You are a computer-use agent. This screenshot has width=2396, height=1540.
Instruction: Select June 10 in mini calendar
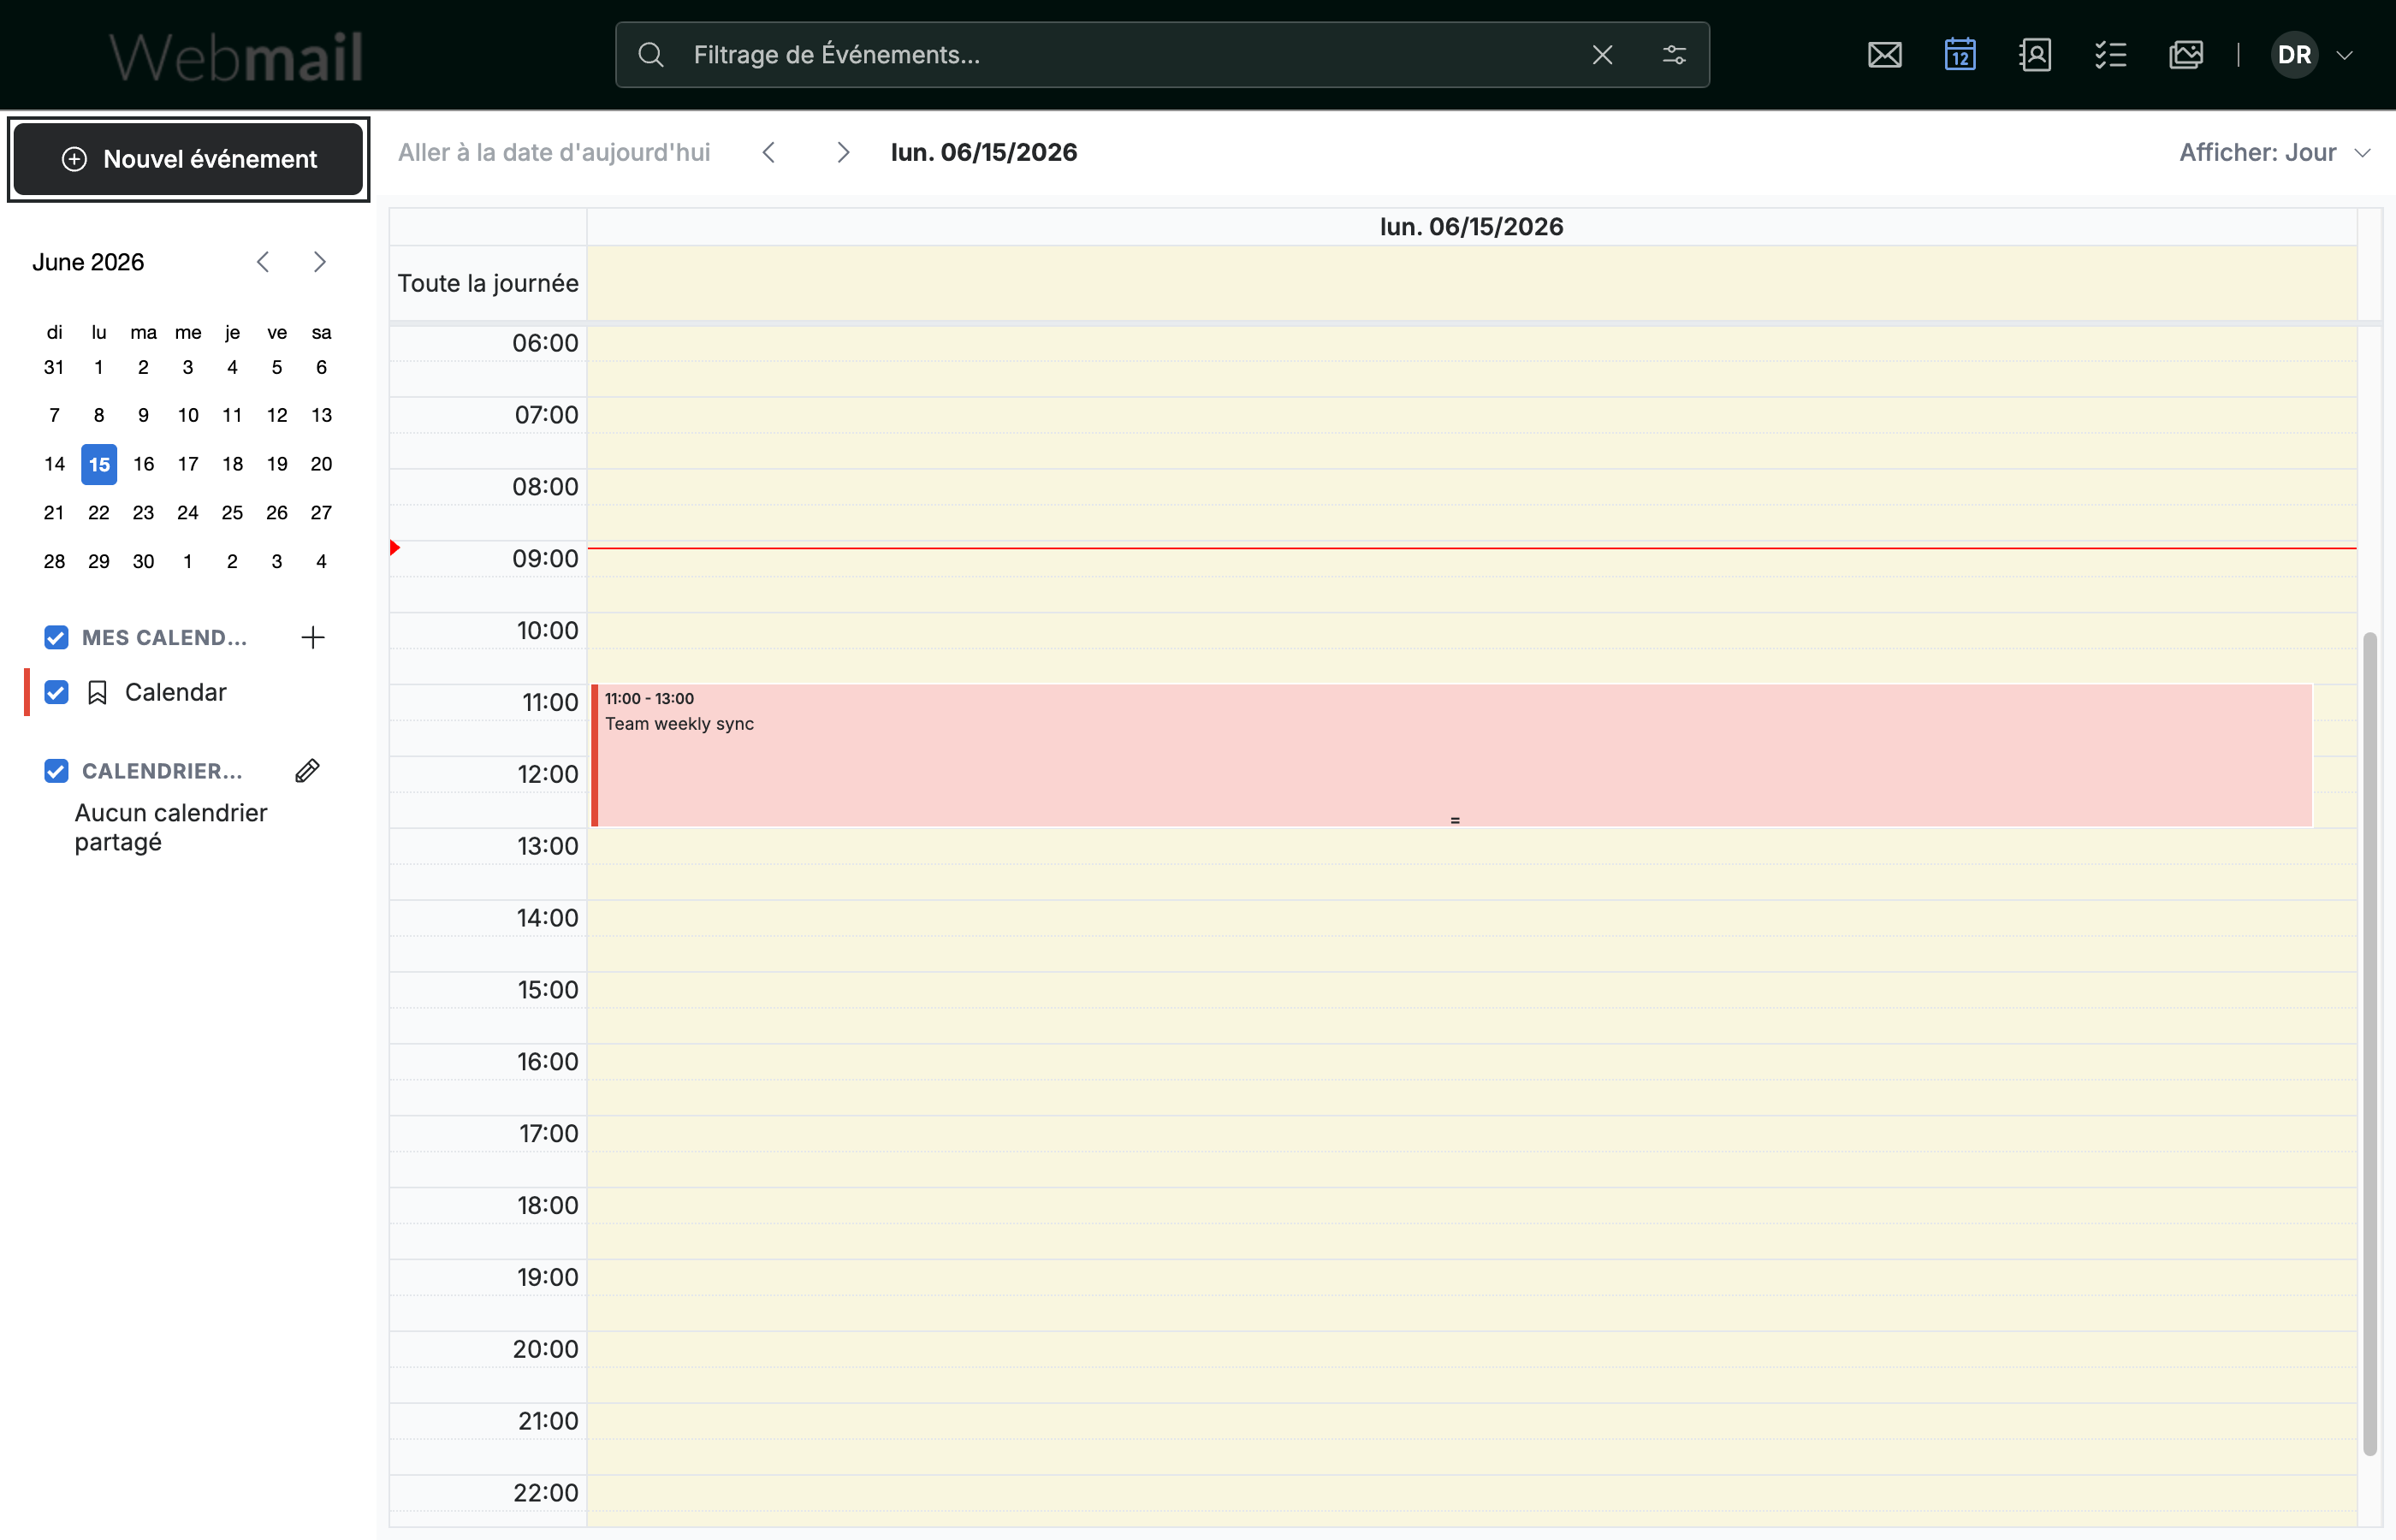click(x=188, y=415)
